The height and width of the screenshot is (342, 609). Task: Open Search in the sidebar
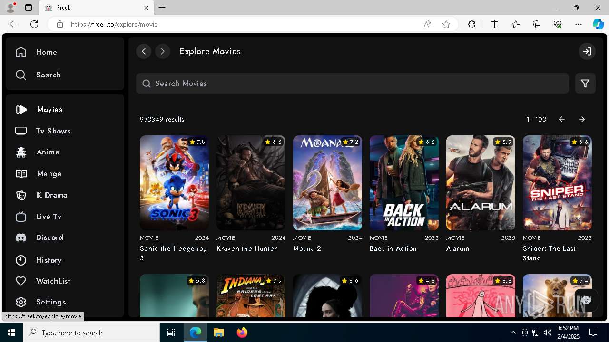(38, 75)
